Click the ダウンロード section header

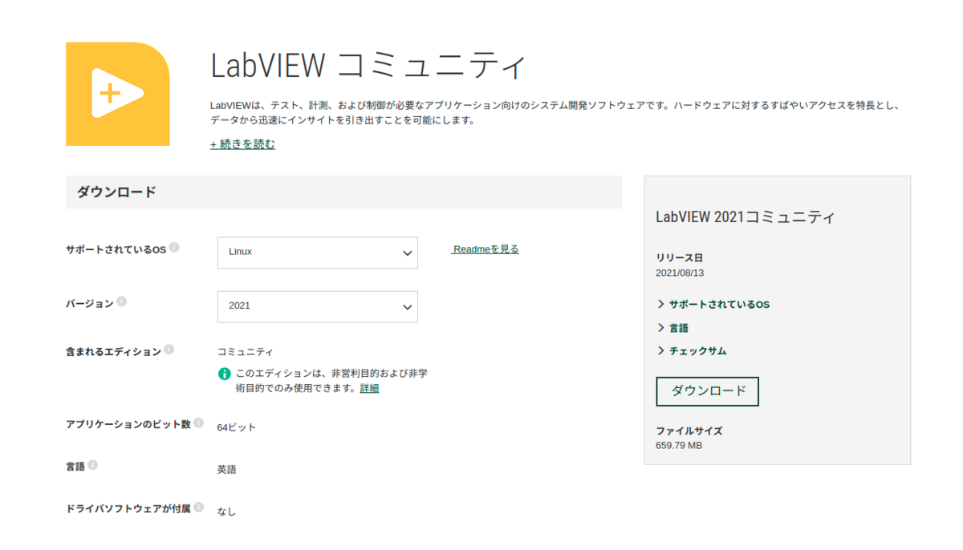pos(343,192)
